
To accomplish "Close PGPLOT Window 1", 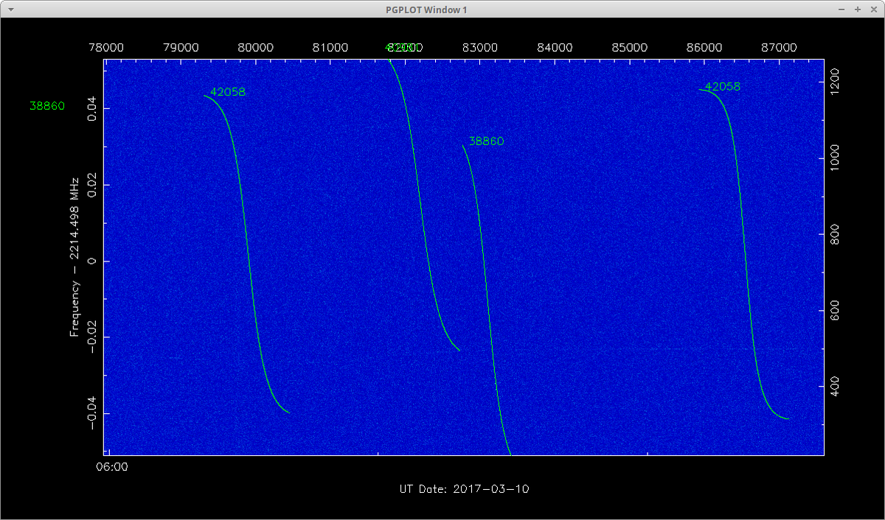I will (872, 10).
